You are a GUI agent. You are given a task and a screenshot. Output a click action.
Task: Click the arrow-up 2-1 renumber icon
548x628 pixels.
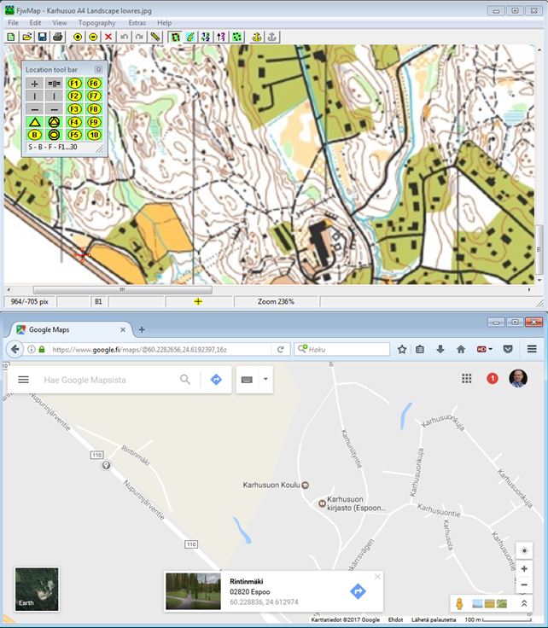coord(221,38)
